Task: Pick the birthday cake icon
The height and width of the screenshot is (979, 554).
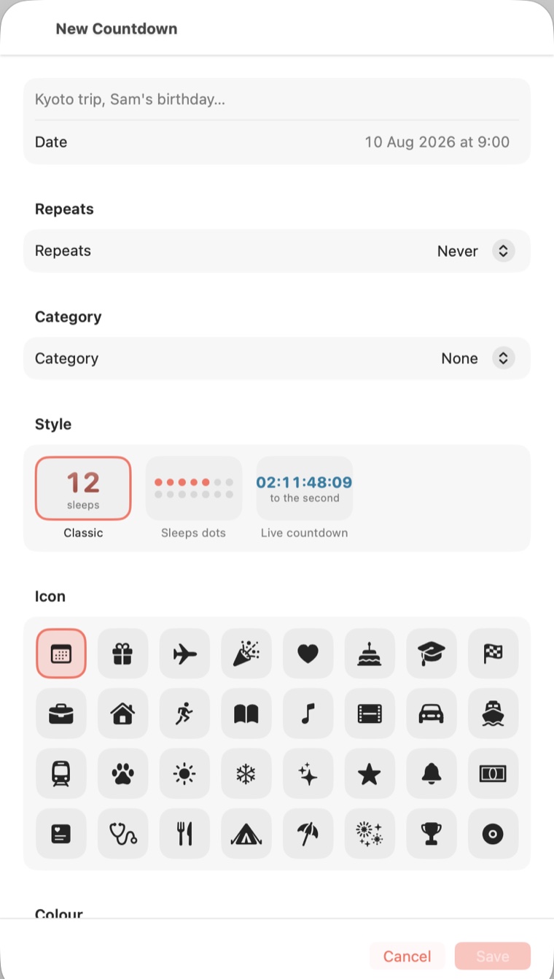Action: [x=370, y=654]
